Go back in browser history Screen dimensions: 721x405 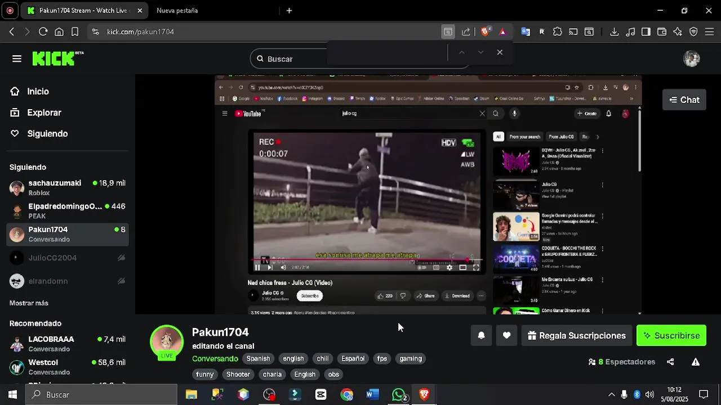tap(12, 32)
